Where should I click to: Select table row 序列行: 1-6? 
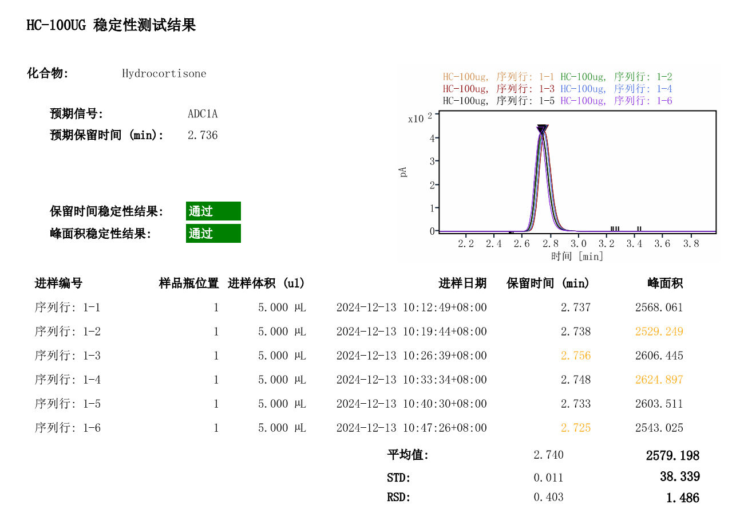(x=359, y=428)
